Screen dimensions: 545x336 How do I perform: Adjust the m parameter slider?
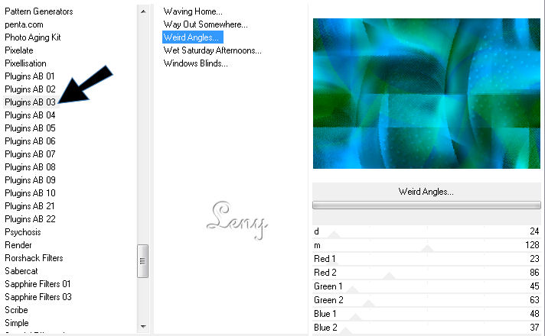pyautogui.click(x=427, y=246)
